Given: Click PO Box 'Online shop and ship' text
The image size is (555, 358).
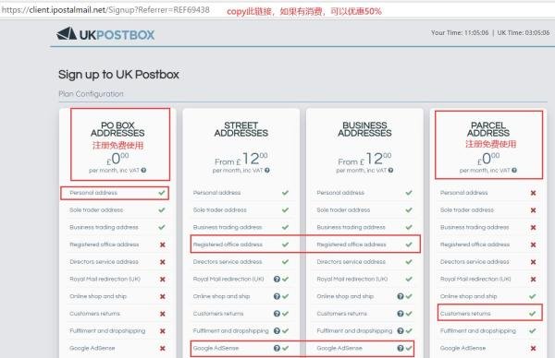Looking at the screenshot, I should [98, 296].
